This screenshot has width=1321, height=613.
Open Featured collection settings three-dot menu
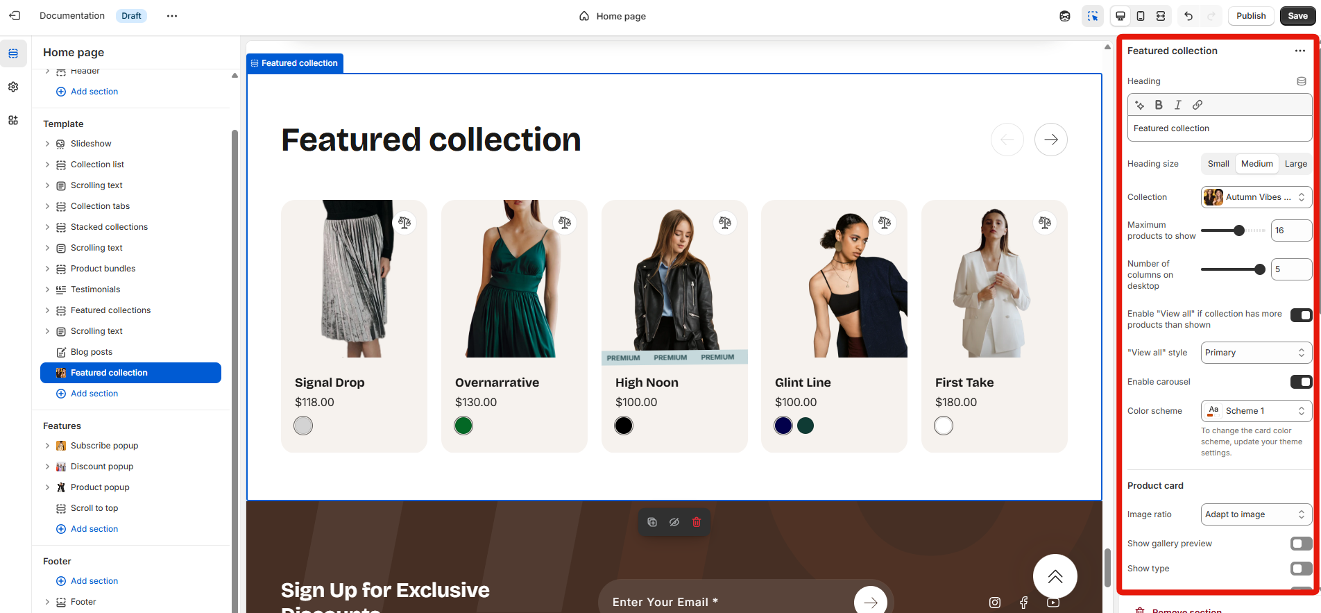(1299, 51)
